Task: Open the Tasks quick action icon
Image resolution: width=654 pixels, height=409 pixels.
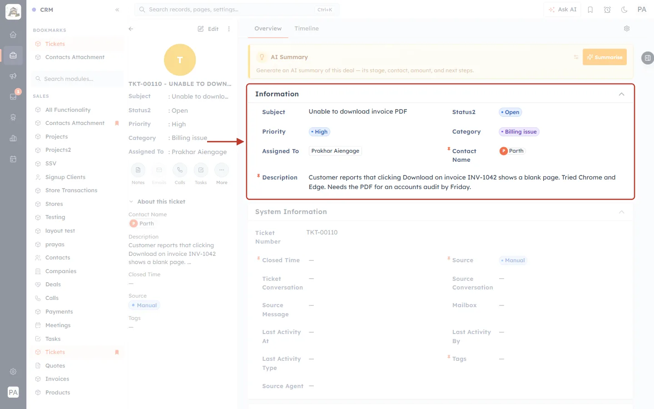Action: click(201, 170)
